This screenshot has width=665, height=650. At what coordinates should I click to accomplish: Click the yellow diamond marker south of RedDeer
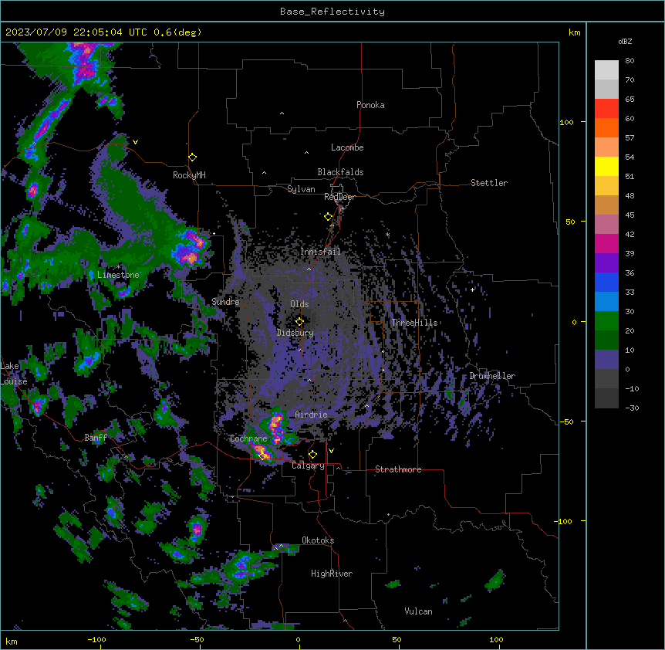tap(328, 217)
